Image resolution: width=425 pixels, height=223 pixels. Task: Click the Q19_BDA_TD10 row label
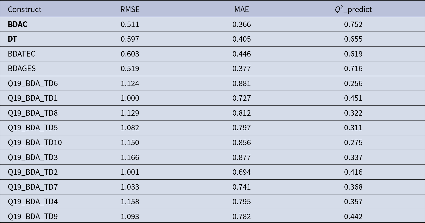click(x=35, y=142)
